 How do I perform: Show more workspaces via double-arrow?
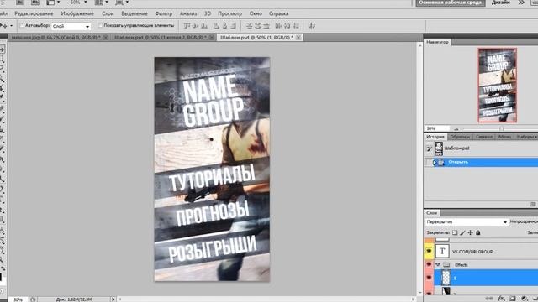tap(521, 3)
